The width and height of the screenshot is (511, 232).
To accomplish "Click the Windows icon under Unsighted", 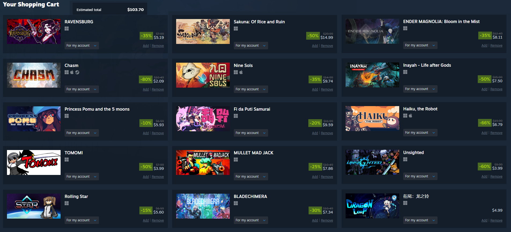I will (x=405, y=159).
